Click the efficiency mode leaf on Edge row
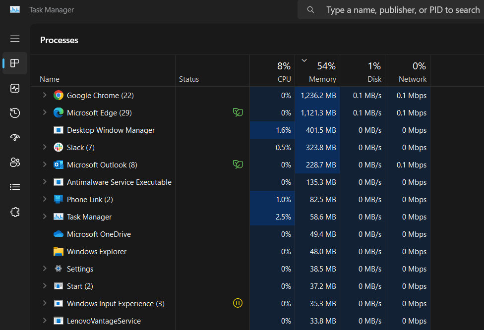The width and height of the screenshot is (484, 330). (x=238, y=112)
